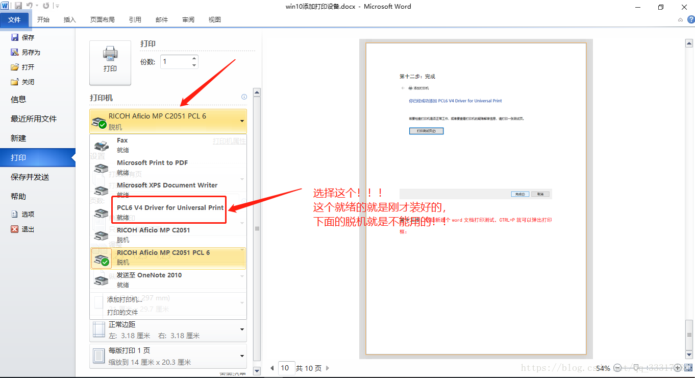695x378 pixels.
Task: Decrease copies with the down spinner arrow
Action: click(x=194, y=65)
